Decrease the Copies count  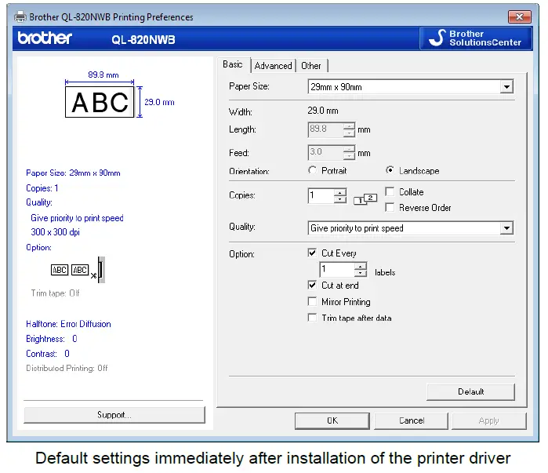(340, 199)
